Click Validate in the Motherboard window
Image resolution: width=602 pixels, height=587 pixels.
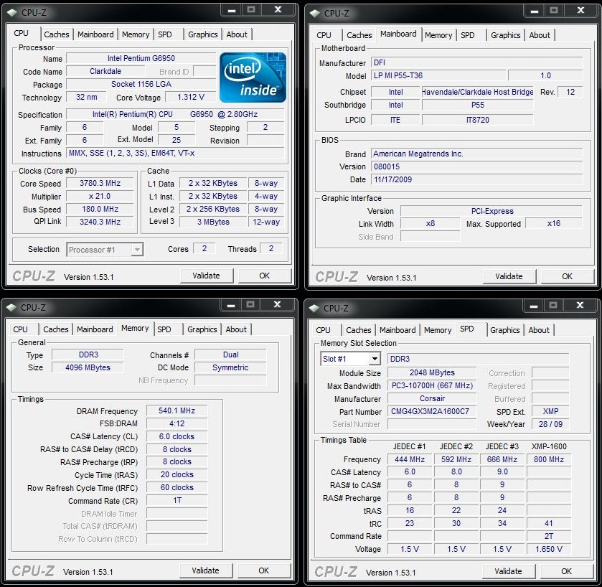[x=509, y=276]
